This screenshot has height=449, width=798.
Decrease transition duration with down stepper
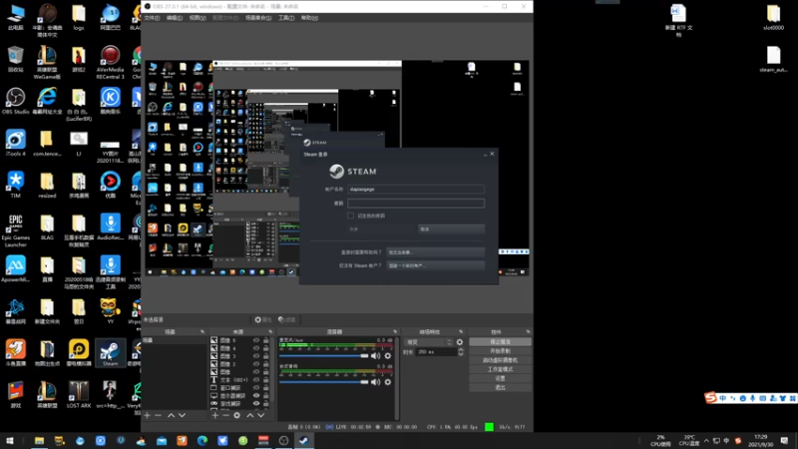[x=461, y=354]
